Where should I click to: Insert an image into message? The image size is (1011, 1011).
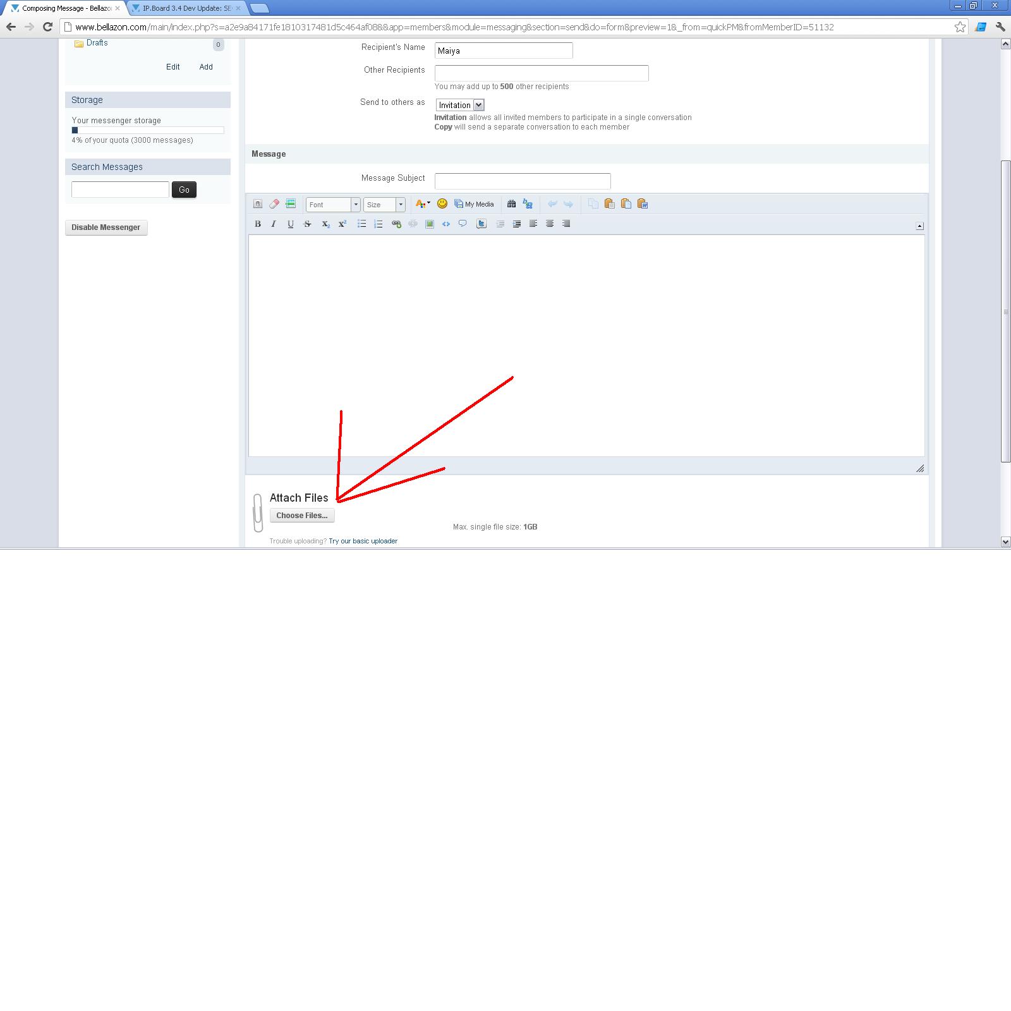pyautogui.click(x=430, y=224)
